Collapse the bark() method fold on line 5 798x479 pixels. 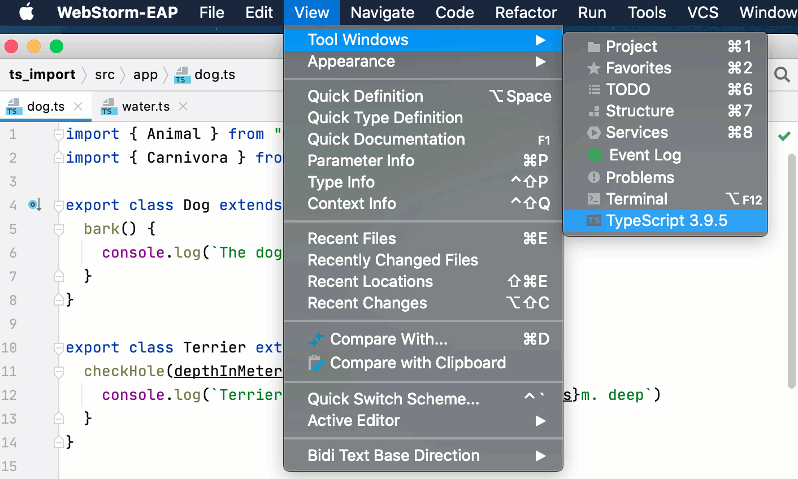coord(58,229)
